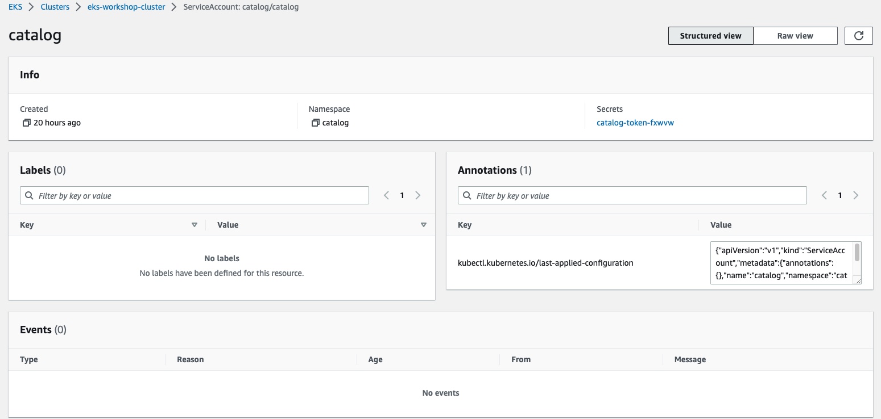881x419 pixels.
Task: Go to previous page of Annotations
Action: [x=824, y=195]
